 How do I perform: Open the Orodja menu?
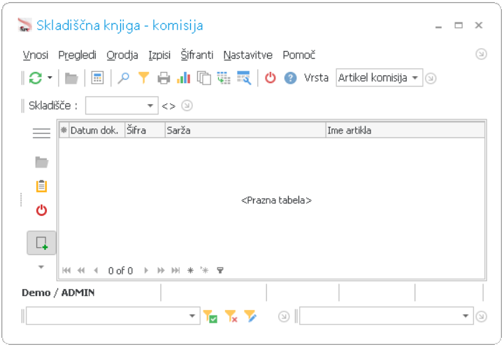click(122, 55)
